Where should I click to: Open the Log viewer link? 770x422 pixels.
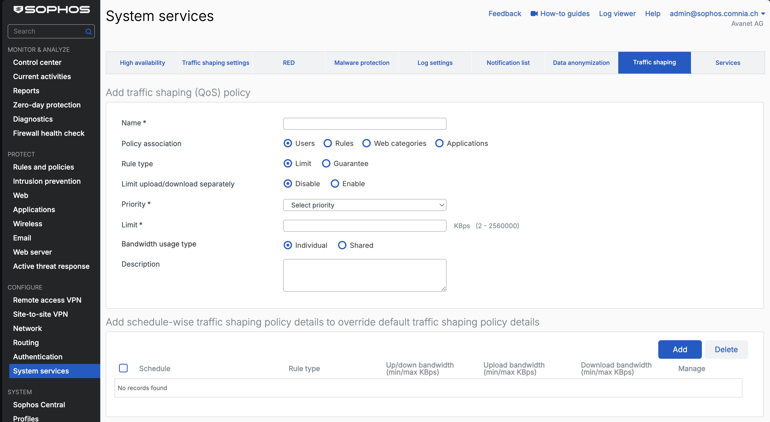click(617, 14)
